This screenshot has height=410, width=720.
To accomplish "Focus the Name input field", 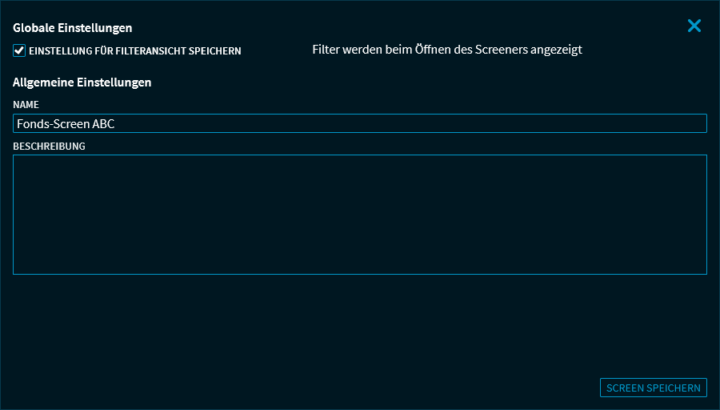I will tap(360, 123).
